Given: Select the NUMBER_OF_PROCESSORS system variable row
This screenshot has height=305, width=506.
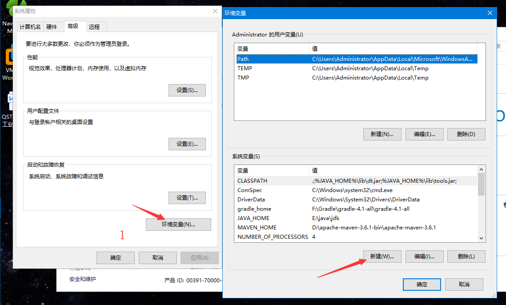Looking at the screenshot, I should pyautogui.click(x=357, y=237).
